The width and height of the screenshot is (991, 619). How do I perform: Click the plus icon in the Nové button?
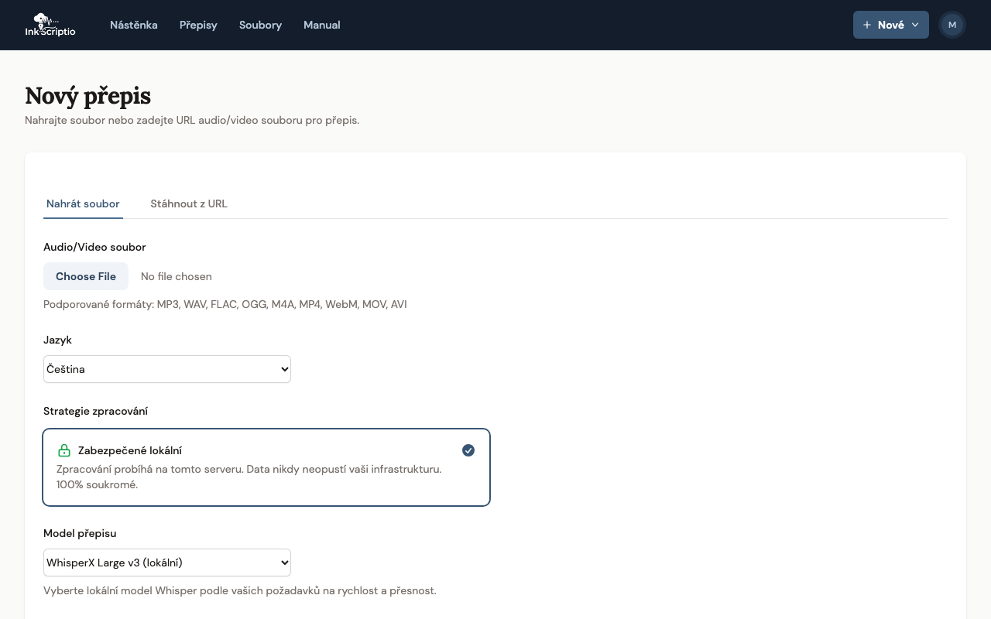pyautogui.click(x=867, y=25)
